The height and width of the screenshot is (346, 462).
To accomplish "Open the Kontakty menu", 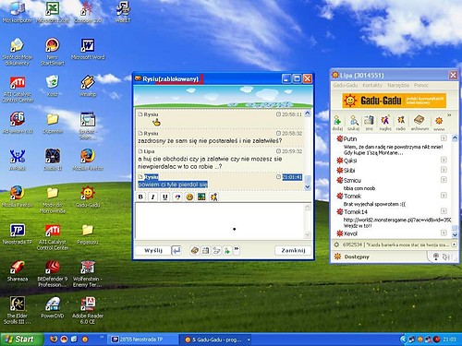I will pos(372,85).
